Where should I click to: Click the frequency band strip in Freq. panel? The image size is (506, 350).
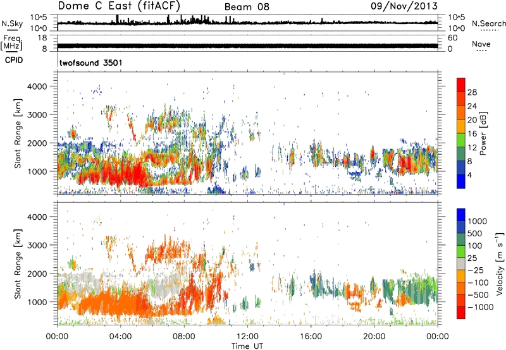click(247, 45)
